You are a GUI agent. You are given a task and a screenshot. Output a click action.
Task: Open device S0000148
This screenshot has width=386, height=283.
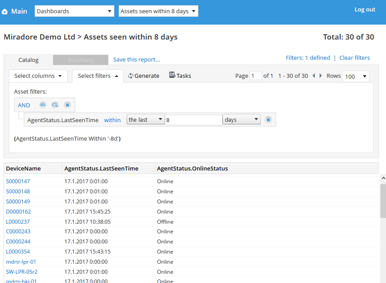coord(18,192)
